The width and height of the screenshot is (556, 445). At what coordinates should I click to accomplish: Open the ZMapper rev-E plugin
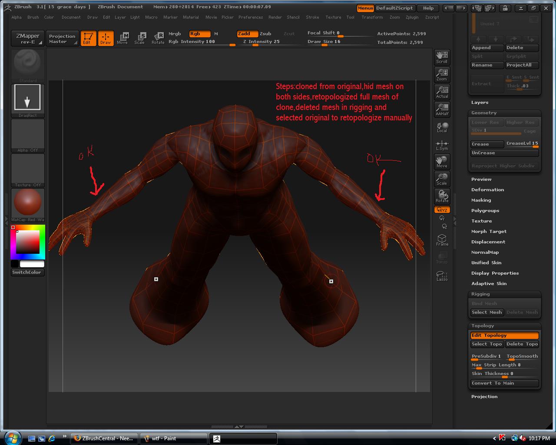tap(27, 38)
